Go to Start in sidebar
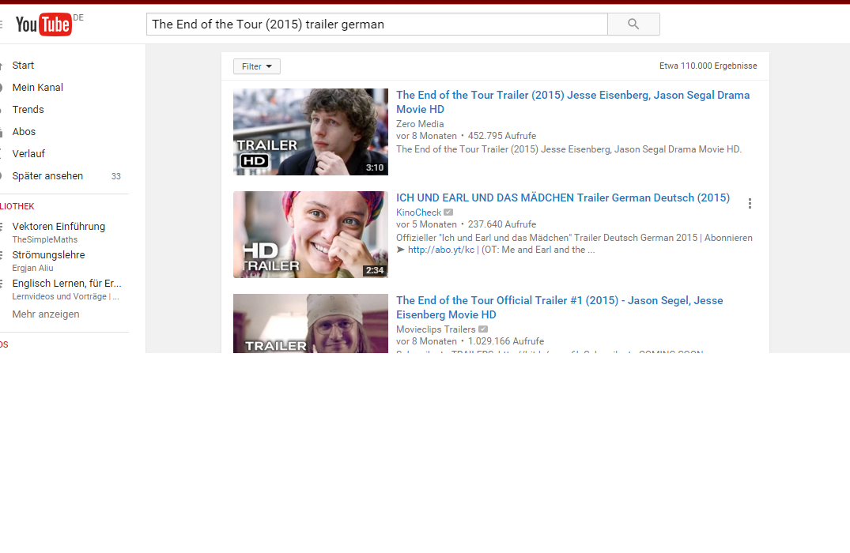The image size is (850, 553). click(23, 65)
